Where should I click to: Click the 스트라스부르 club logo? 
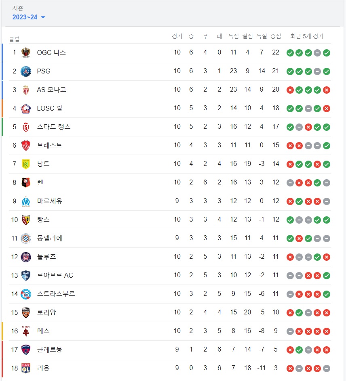[x=26, y=294]
